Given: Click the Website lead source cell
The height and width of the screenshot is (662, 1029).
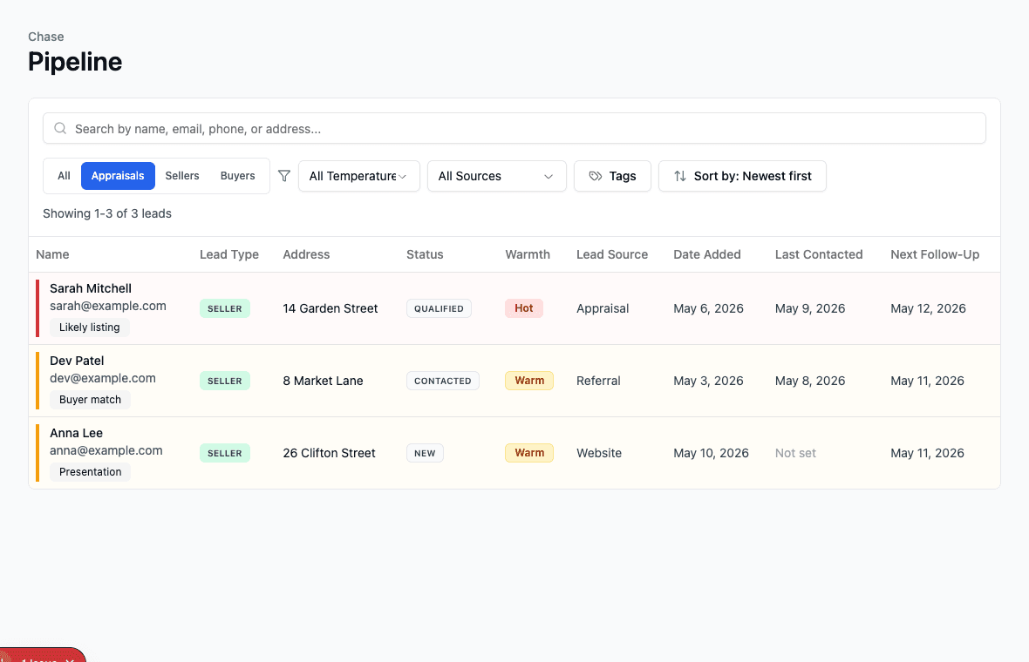Looking at the screenshot, I should point(598,453).
